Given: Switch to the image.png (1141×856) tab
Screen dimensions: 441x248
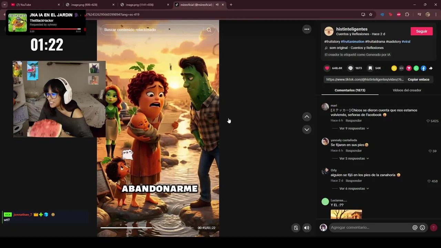Looking at the screenshot, I should click(x=145, y=5).
